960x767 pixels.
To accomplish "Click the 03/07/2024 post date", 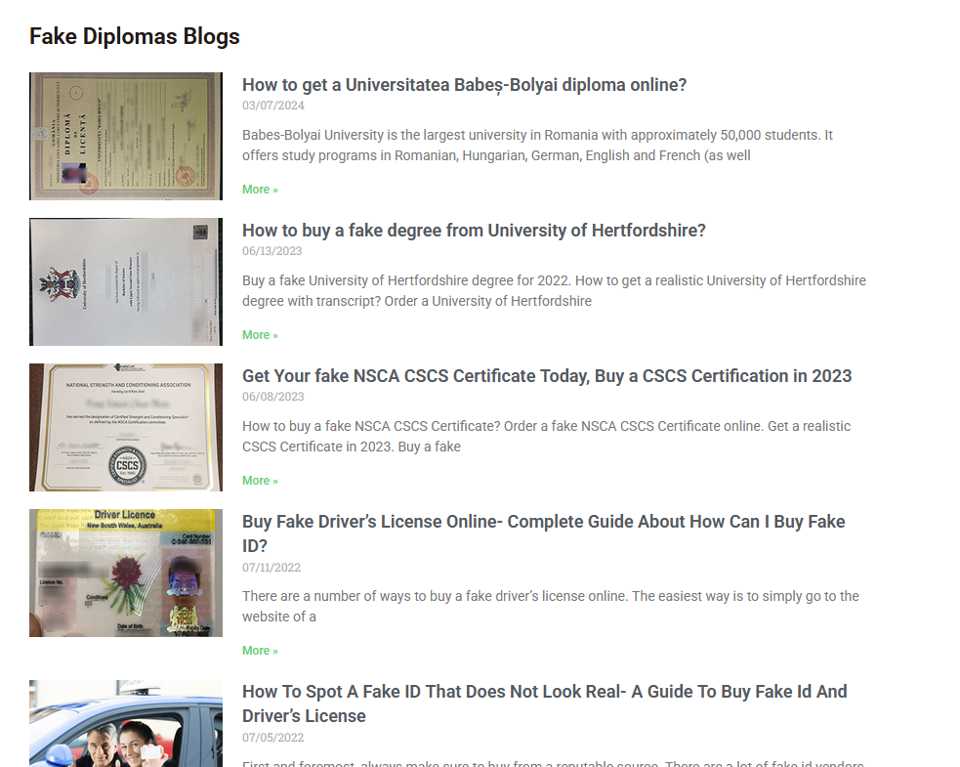I will [x=273, y=106].
